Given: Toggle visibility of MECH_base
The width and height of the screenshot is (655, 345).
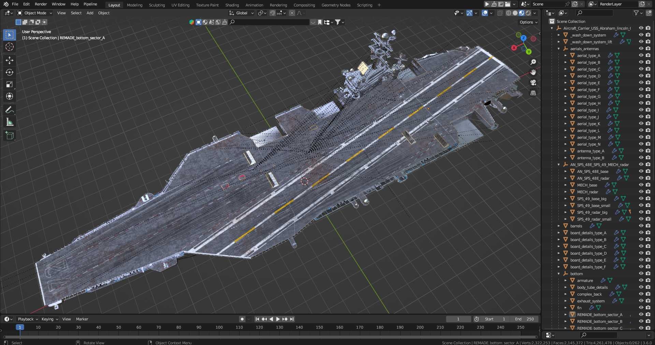Looking at the screenshot, I should tap(641, 185).
